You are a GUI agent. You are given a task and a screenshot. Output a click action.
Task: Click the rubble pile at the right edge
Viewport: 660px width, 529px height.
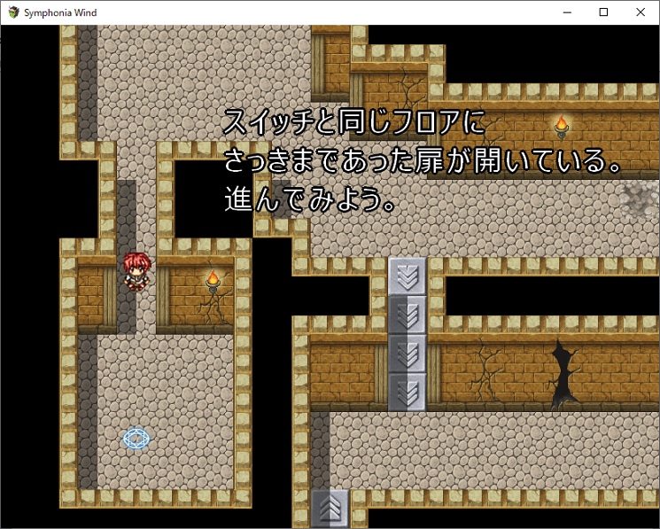tap(641, 198)
